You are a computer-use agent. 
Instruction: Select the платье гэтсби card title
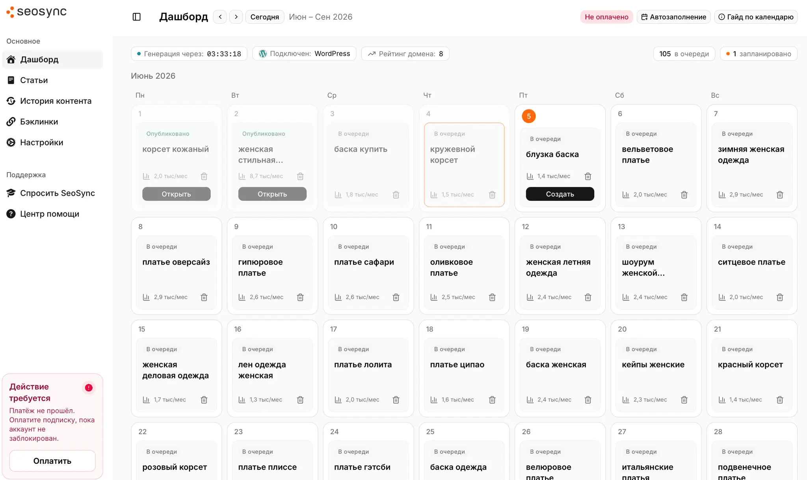coord(362,467)
